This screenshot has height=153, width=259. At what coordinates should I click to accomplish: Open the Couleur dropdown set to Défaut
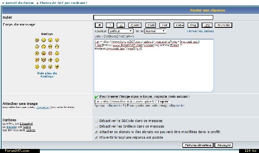coord(121,31)
